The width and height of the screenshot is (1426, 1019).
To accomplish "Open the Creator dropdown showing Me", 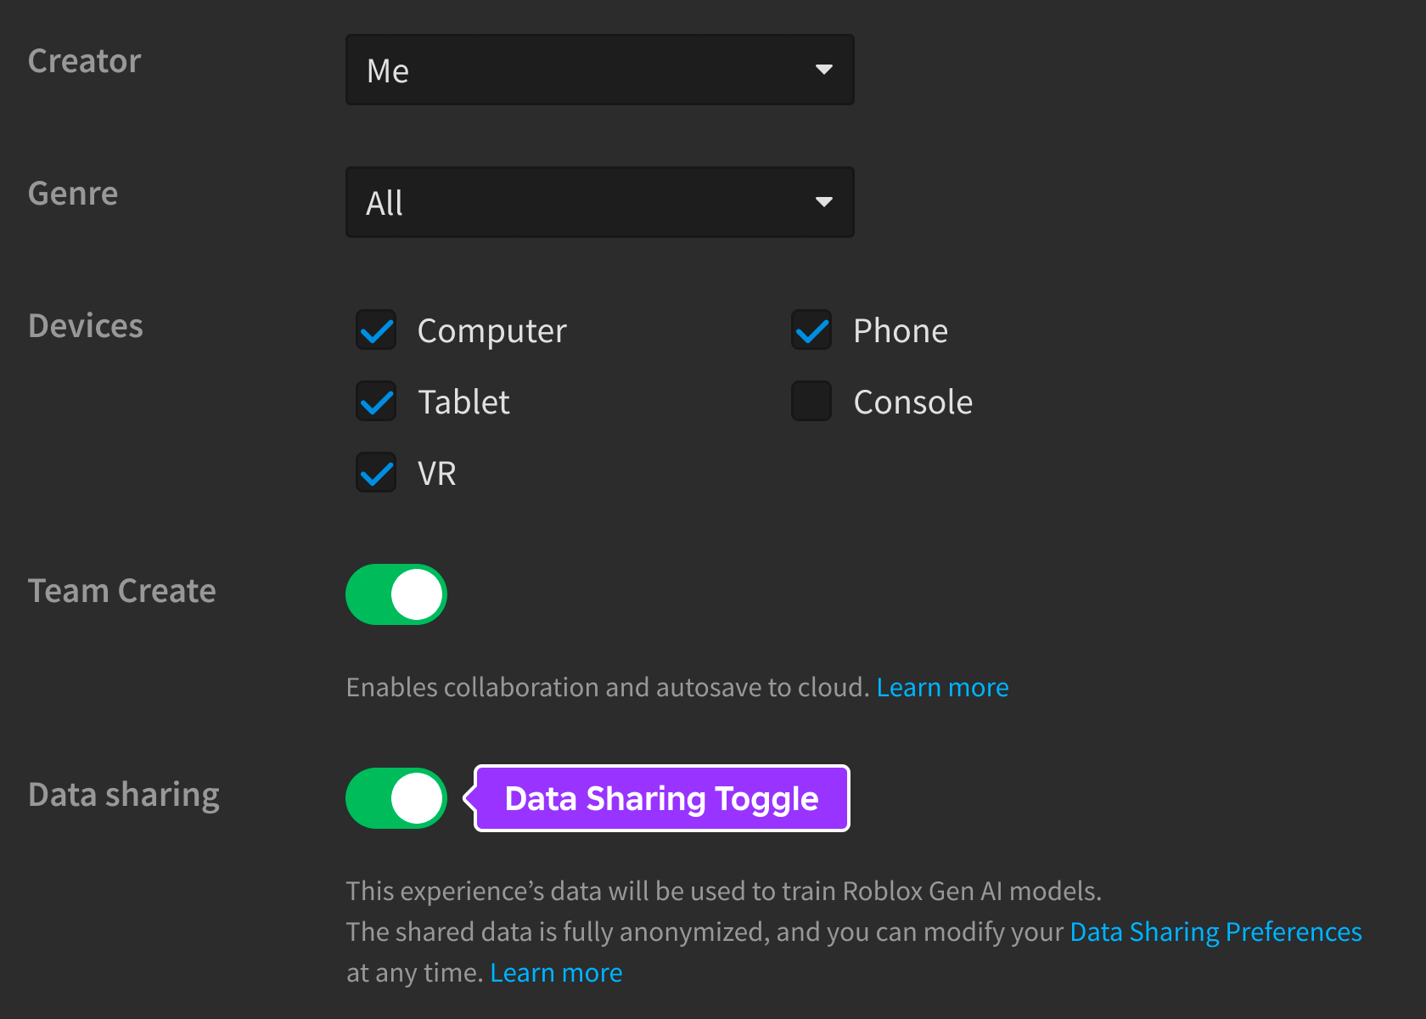I will [x=599, y=70].
